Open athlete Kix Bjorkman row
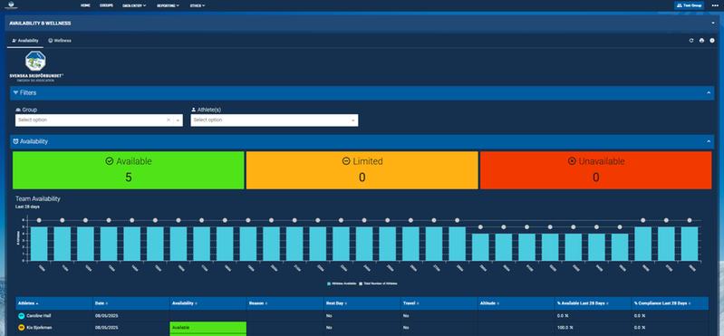This screenshot has height=336, width=724. [x=362, y=327]
